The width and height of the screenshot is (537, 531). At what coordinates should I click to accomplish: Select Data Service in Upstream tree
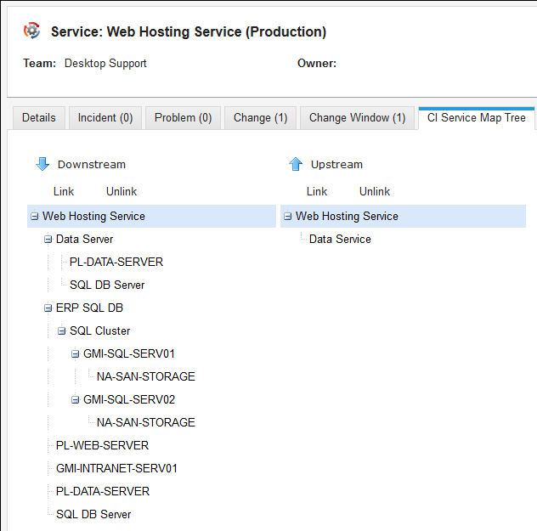pos(340,240)
